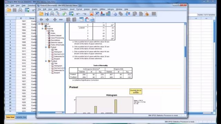
Task: Select Tests of Normality in the outline
Action: pyautogui.click(x=57, y=45)
